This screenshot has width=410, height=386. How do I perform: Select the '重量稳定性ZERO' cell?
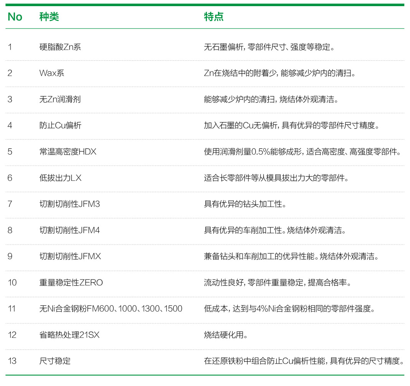coord(71,282)
